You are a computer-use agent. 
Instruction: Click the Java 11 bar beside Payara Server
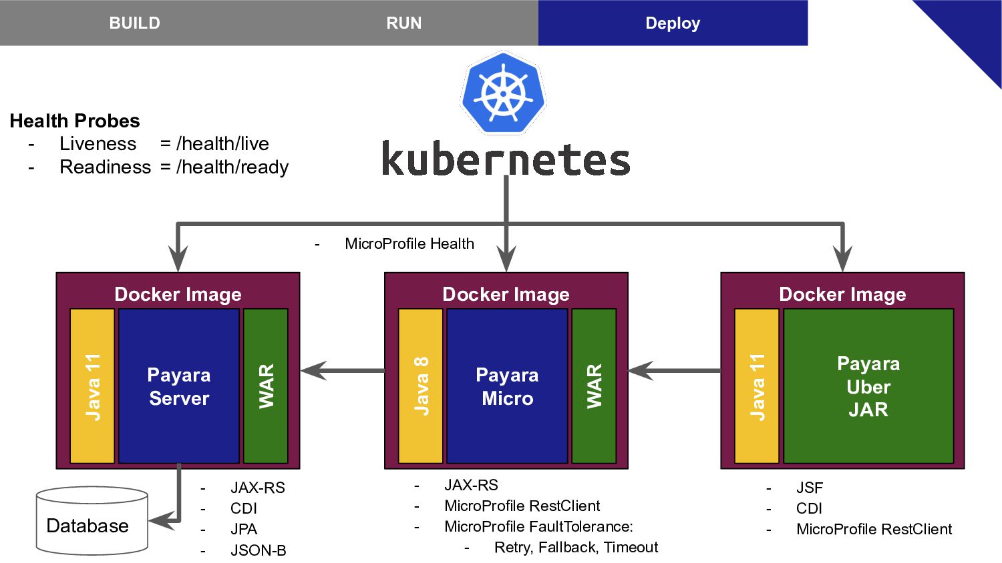pos(92,386)
